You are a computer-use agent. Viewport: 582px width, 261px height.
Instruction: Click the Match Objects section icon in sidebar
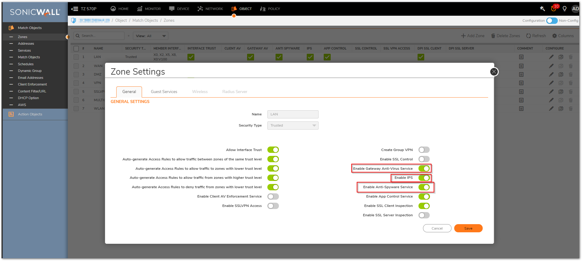11,28
